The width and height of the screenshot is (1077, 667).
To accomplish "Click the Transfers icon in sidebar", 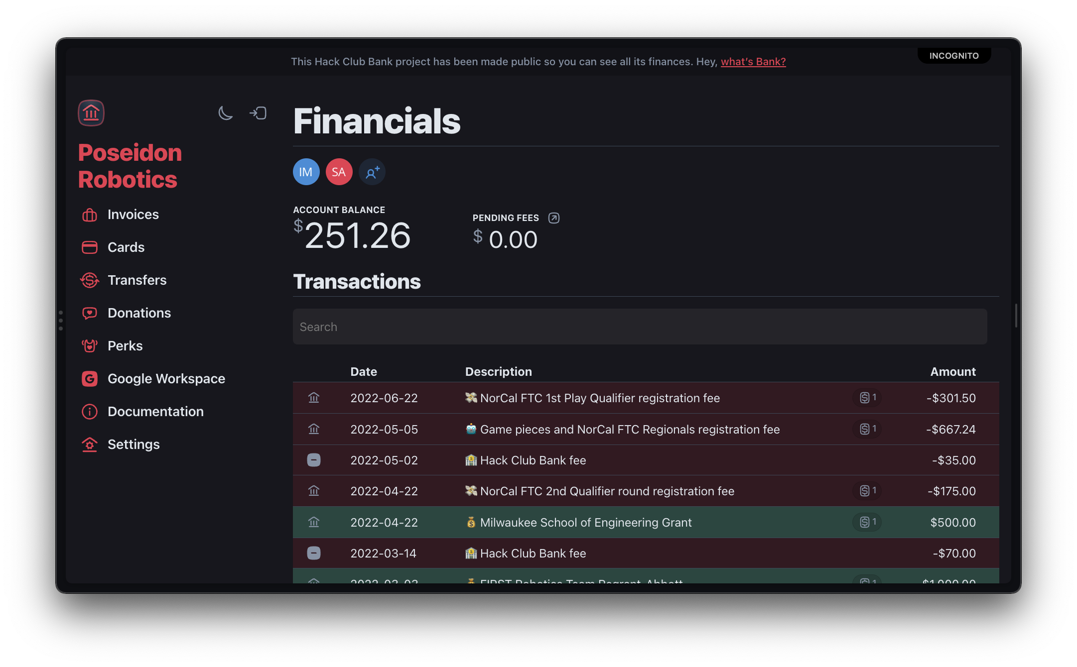I will [x=90, y=280].
